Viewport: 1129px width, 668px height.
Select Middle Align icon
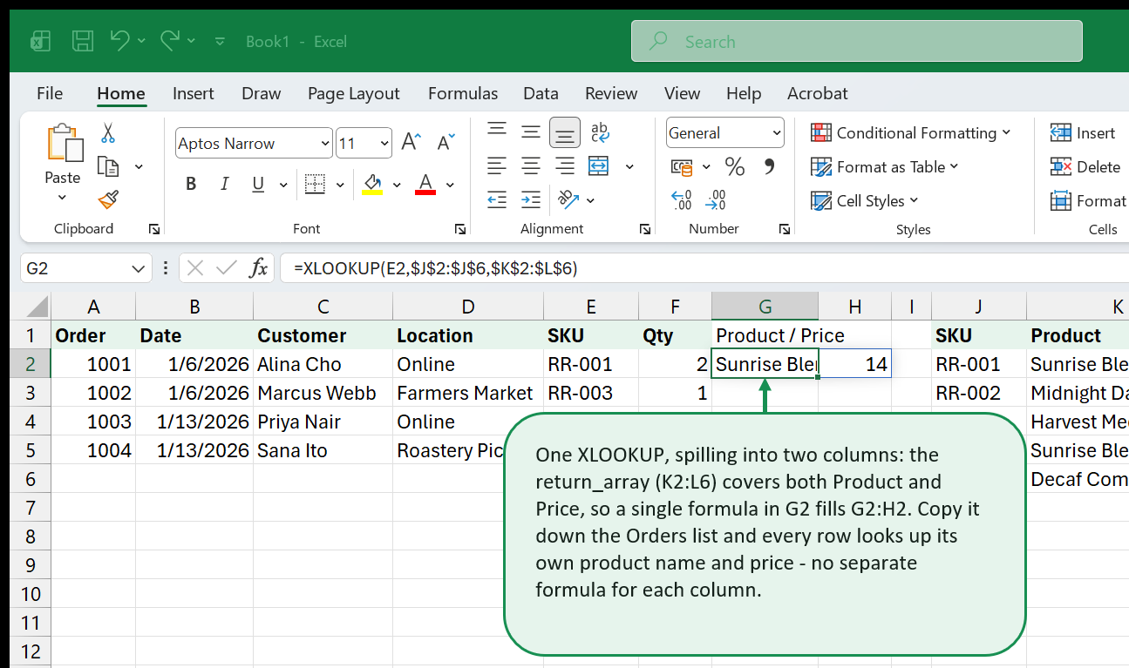point(531,132)
